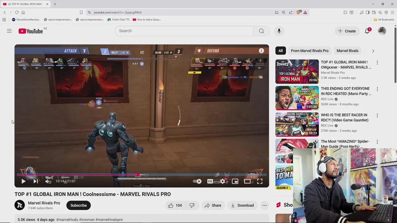Screen dimensions: 397x223
Task: Open the Marvel Rivals Pro channel name
Action: [44, 203]
